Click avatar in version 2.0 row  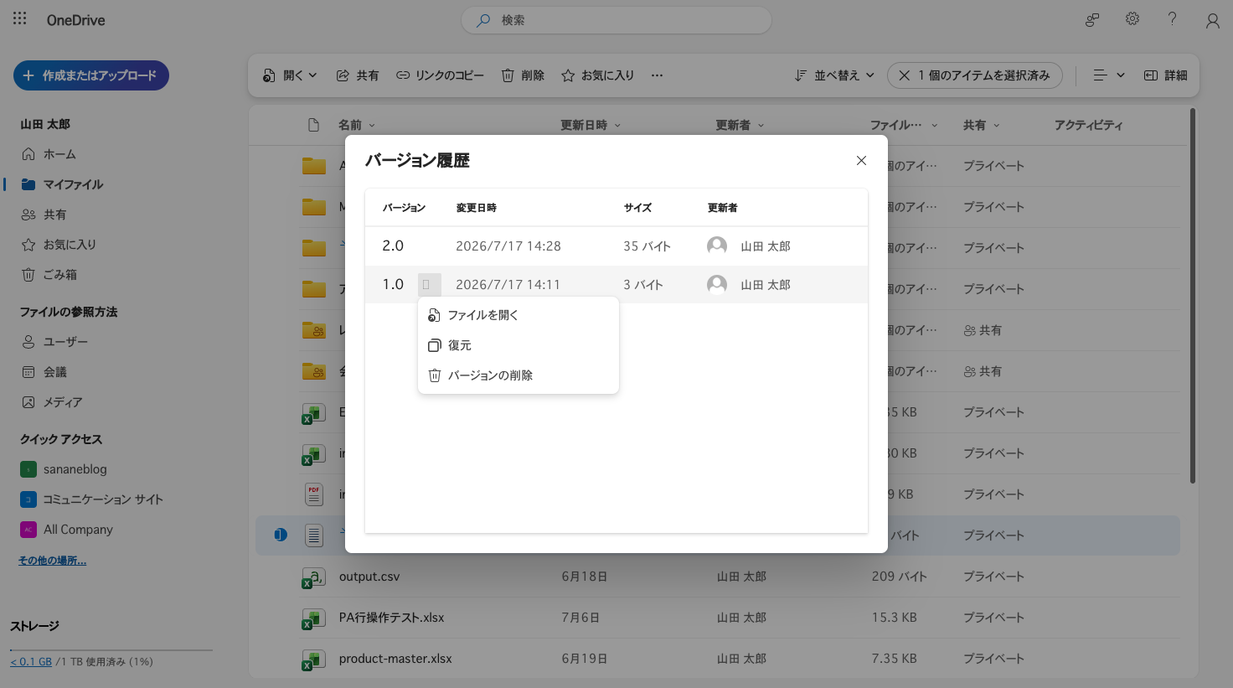point(717,246)
